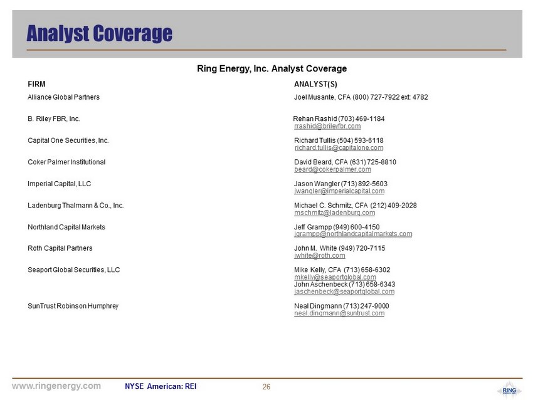This screenshot has width=533, height=400.
Task: Click Capital One Securities, Inc. row
Action: [x=68, y=140]
